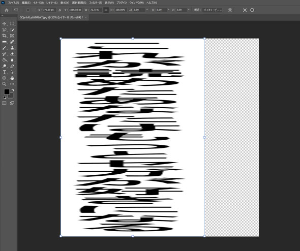Select the Horizontal Type tool
The height and width of the screenshot is (251, 300).
coord(4,72)
